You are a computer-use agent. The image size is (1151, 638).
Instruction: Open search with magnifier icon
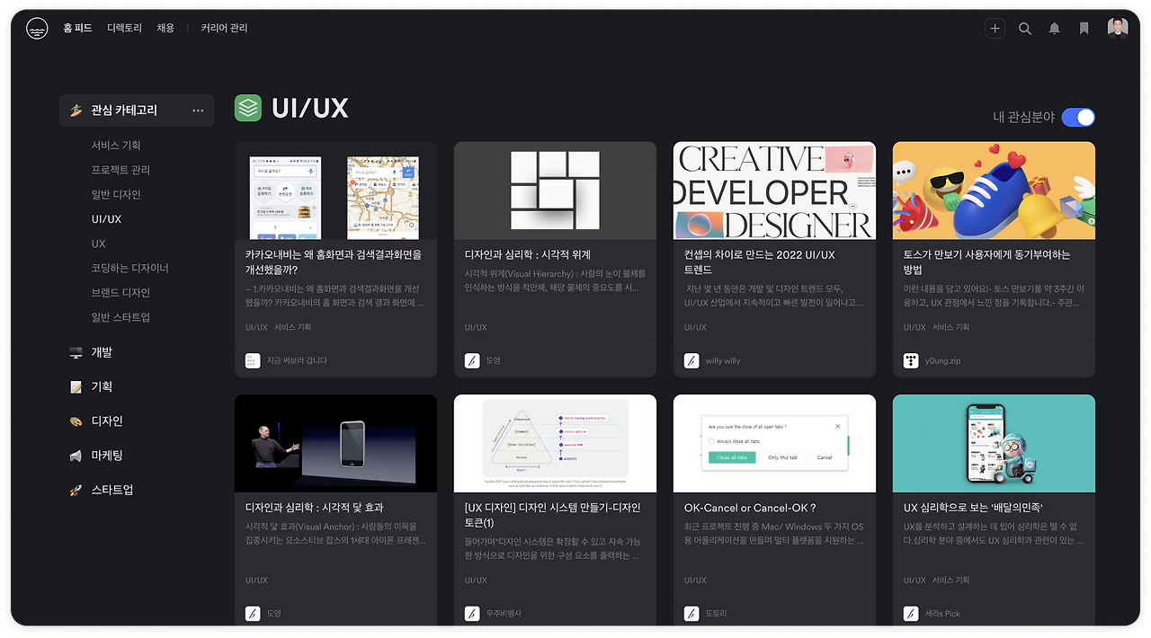(1024, 29)
